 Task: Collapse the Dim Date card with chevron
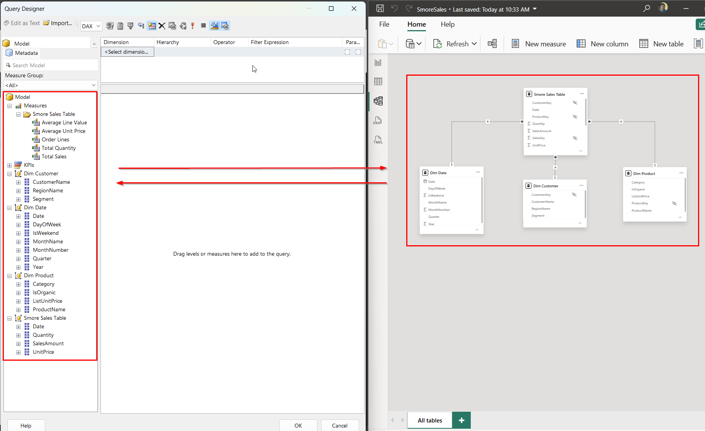click(x=477, y=230)
